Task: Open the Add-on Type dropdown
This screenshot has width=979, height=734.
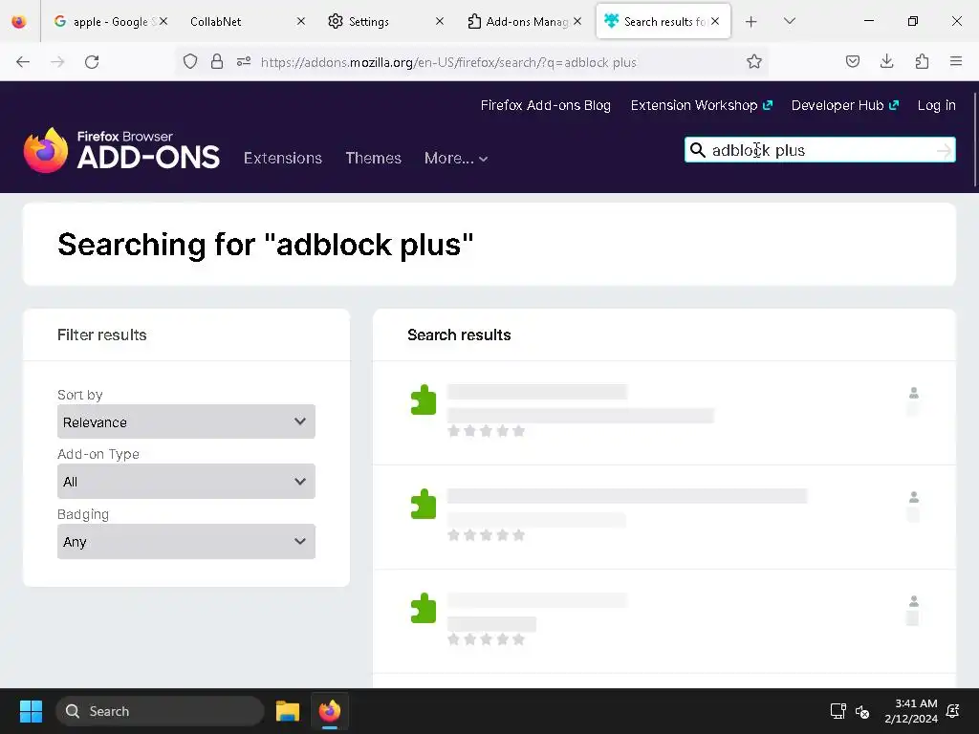Action: pos(186,482)
